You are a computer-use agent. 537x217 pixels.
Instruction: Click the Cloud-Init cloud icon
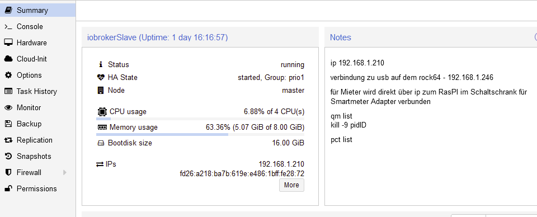click(x=8, y=59)
